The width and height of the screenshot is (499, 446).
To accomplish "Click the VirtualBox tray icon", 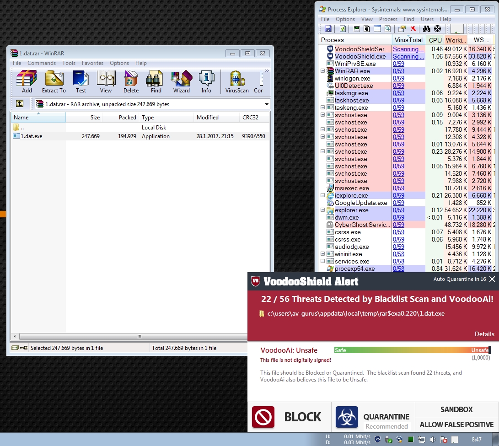I will (x=399, y=440).
